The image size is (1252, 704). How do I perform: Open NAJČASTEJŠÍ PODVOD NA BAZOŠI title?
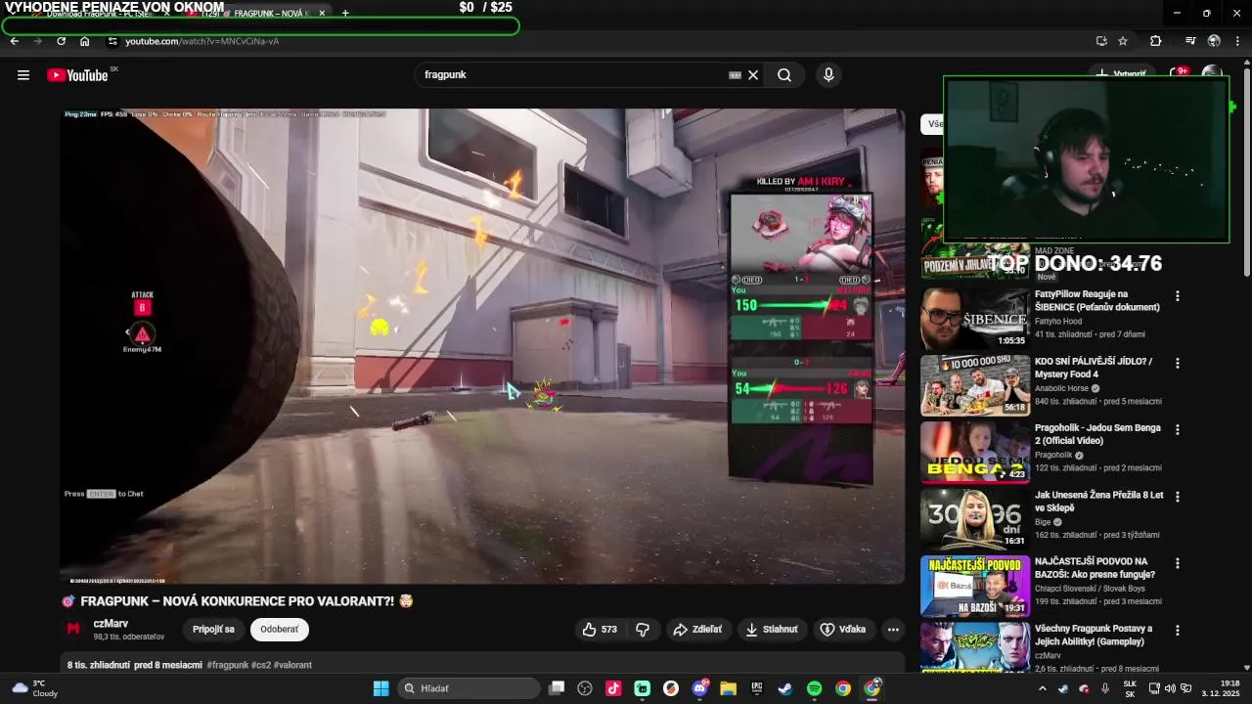coord(1095,568)
